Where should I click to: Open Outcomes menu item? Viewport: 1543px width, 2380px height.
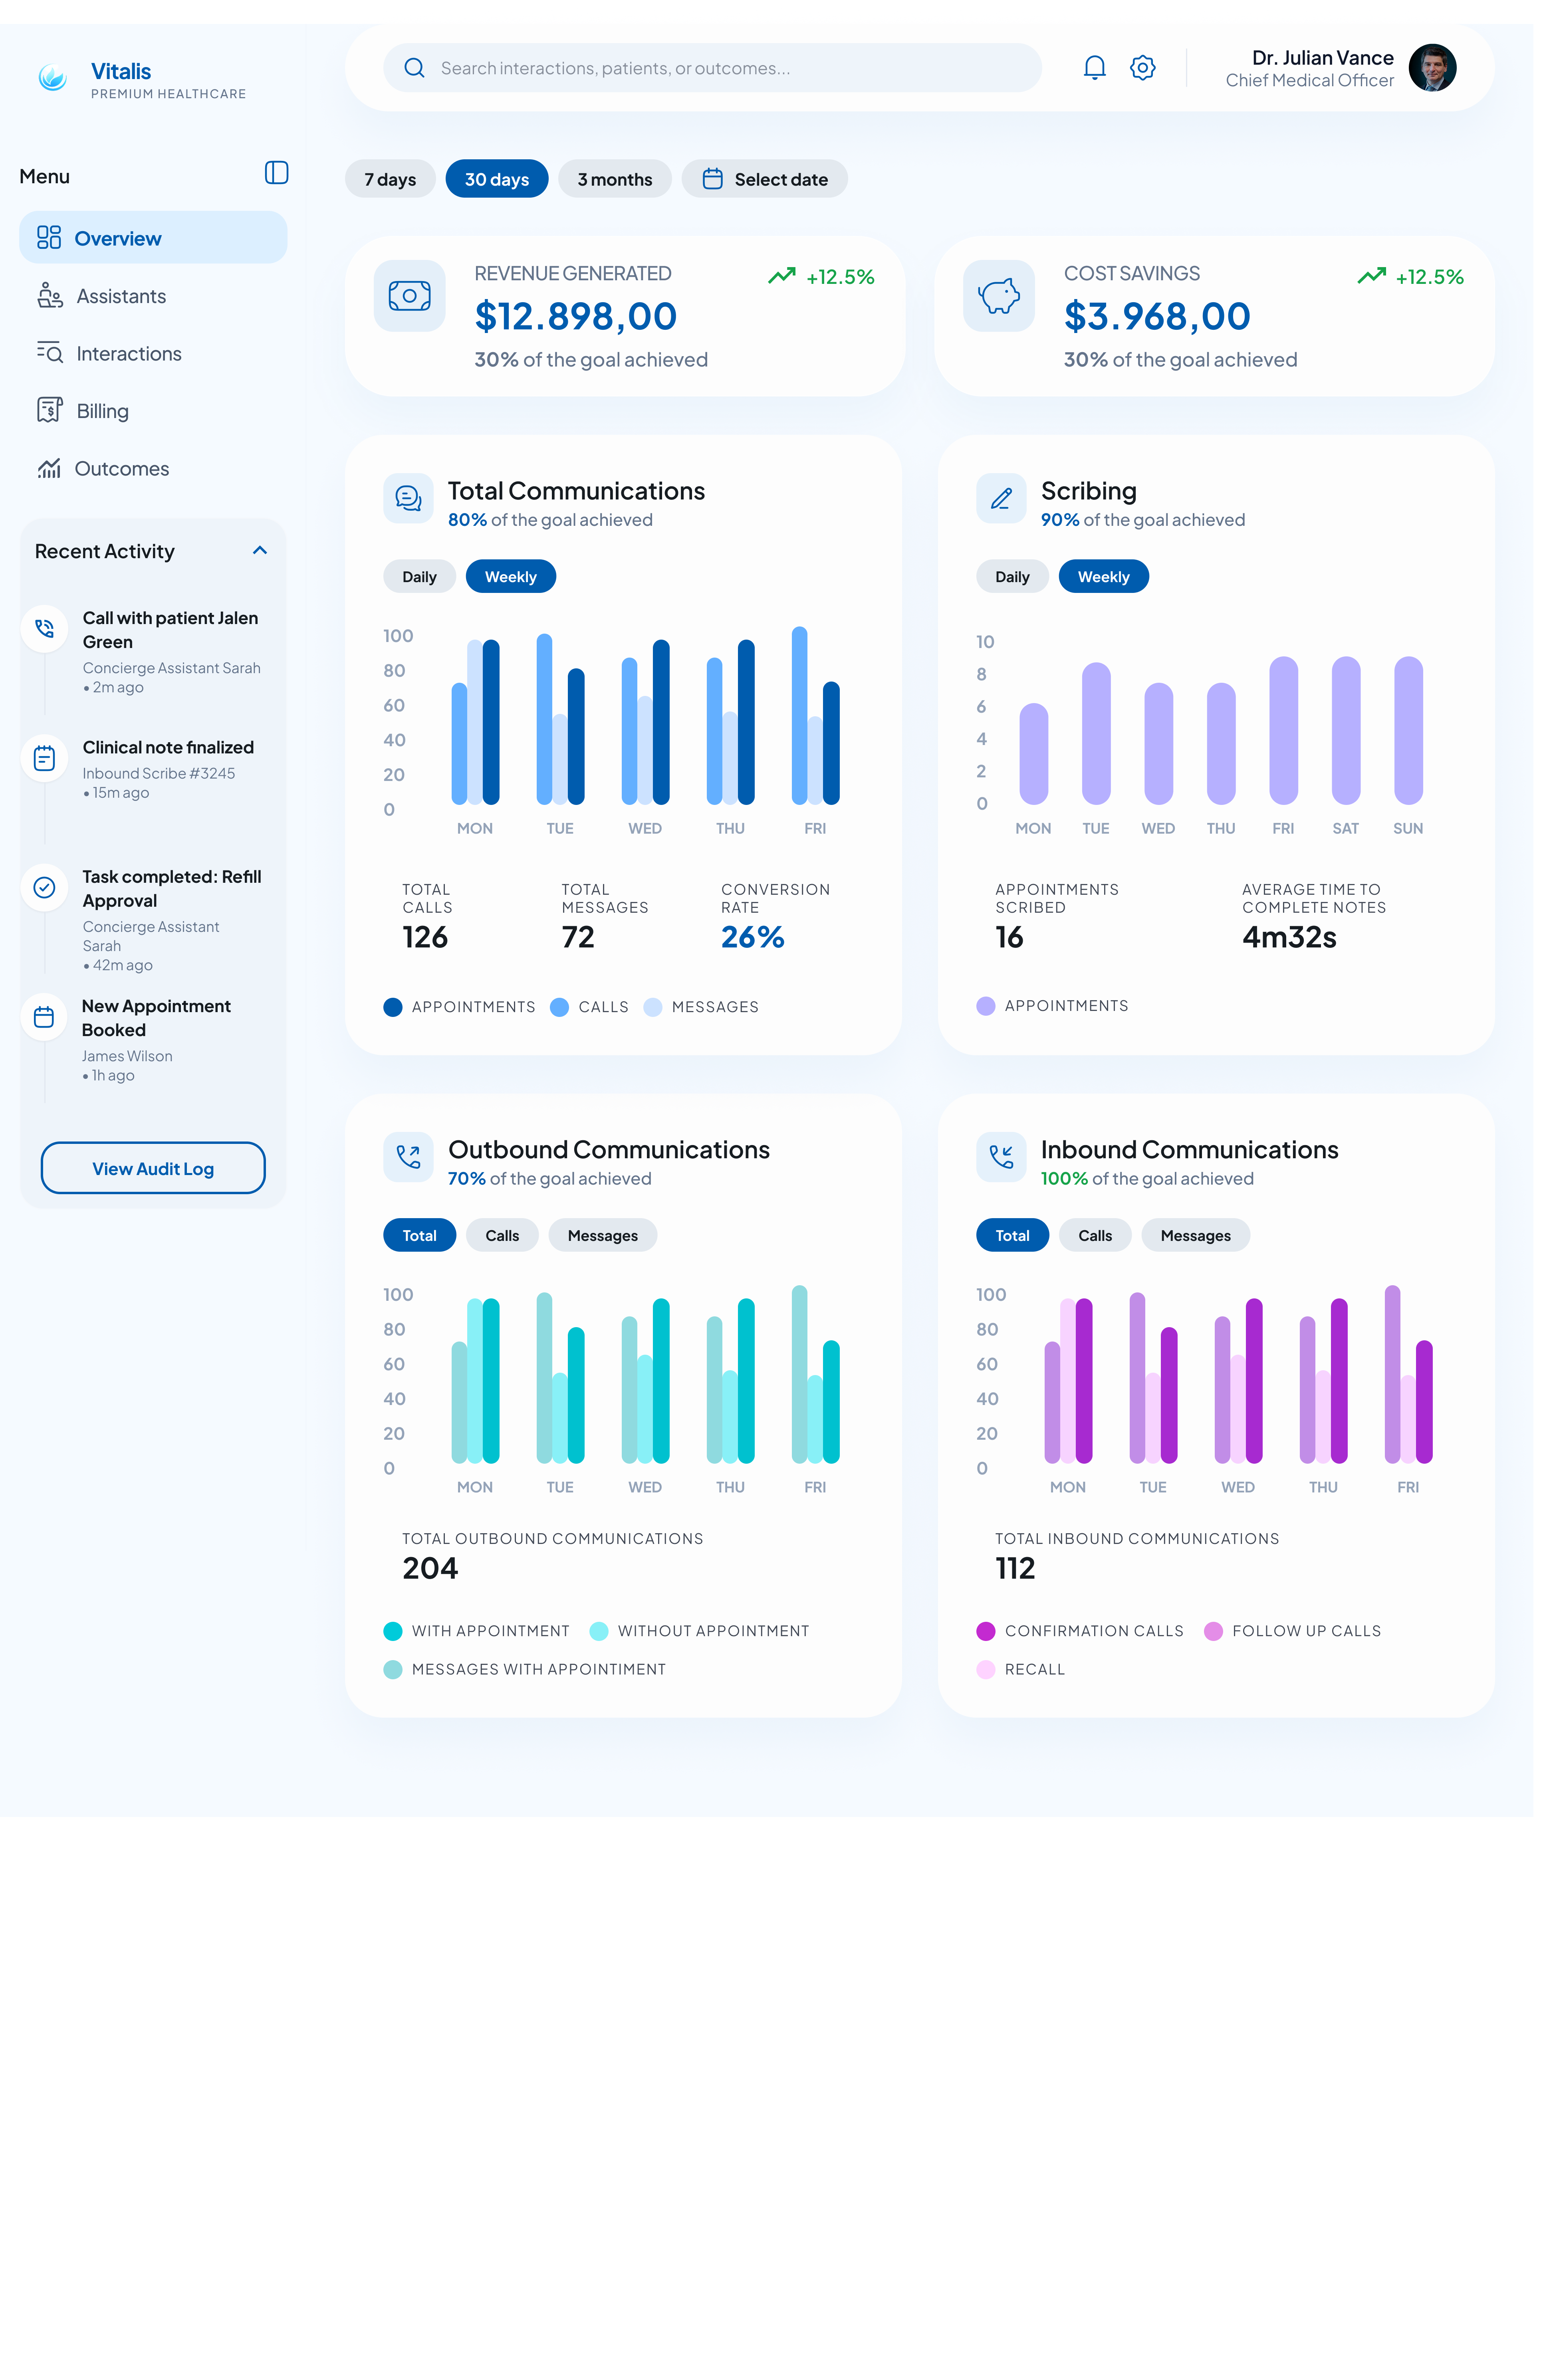[x=153, y=468]
